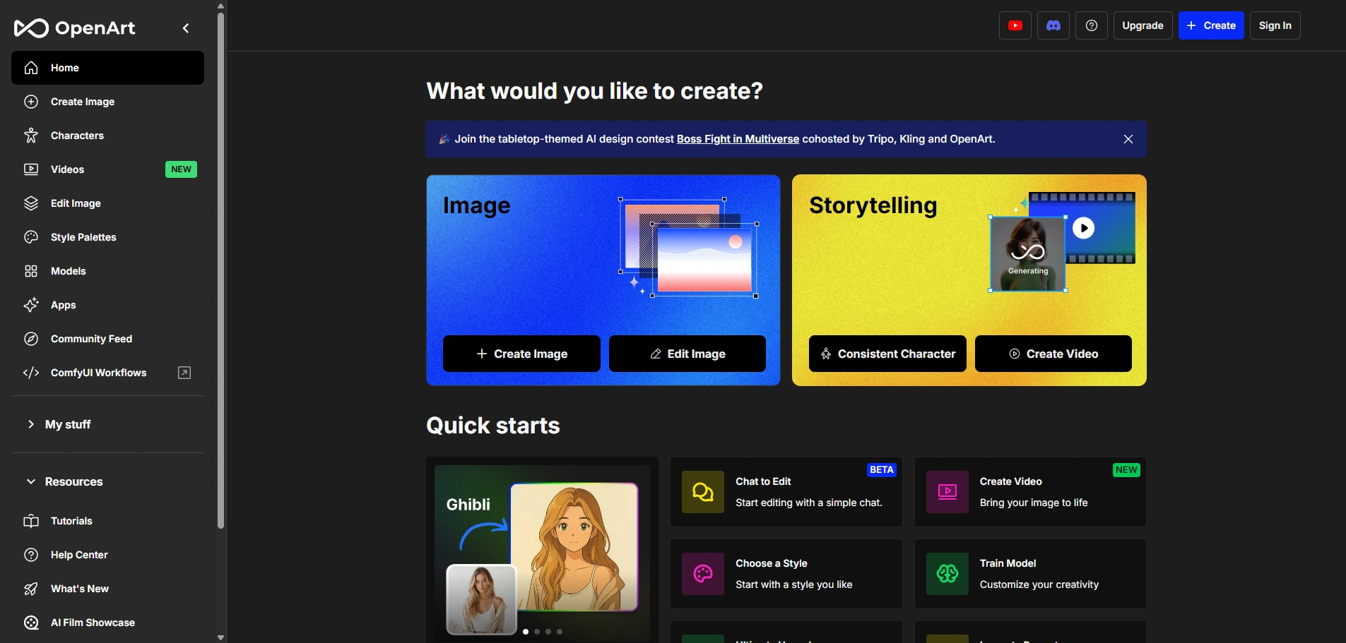Click the Consistent Character button

pyautogui.click(x=887, y=354)
